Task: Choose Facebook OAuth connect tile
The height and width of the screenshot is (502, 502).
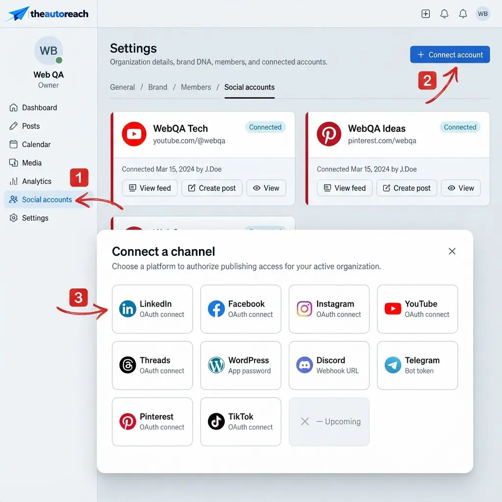Action: [241, 309]
